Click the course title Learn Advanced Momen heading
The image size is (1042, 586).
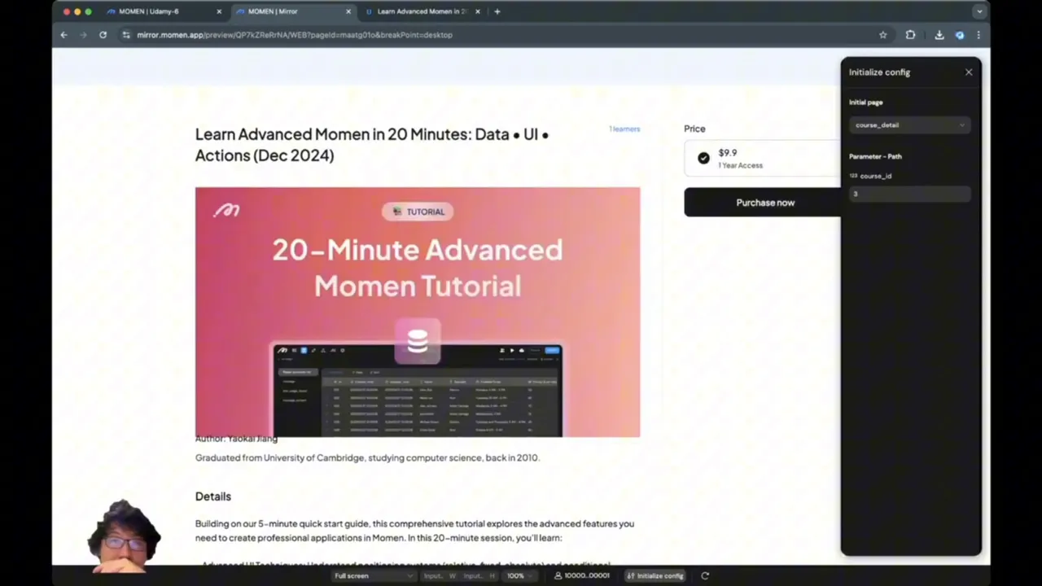(x=372, y=144)
